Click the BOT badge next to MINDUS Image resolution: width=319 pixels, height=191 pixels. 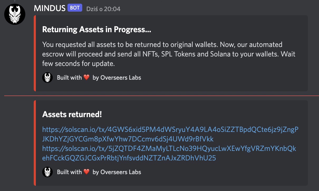coord(75,8)
